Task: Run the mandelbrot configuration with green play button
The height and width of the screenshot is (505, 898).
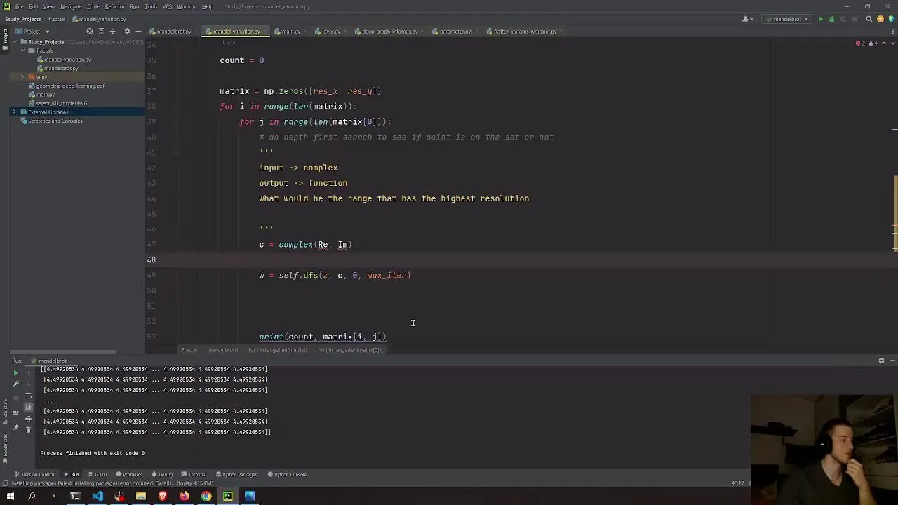Action: pyautogui.click(x=820, y=19)
